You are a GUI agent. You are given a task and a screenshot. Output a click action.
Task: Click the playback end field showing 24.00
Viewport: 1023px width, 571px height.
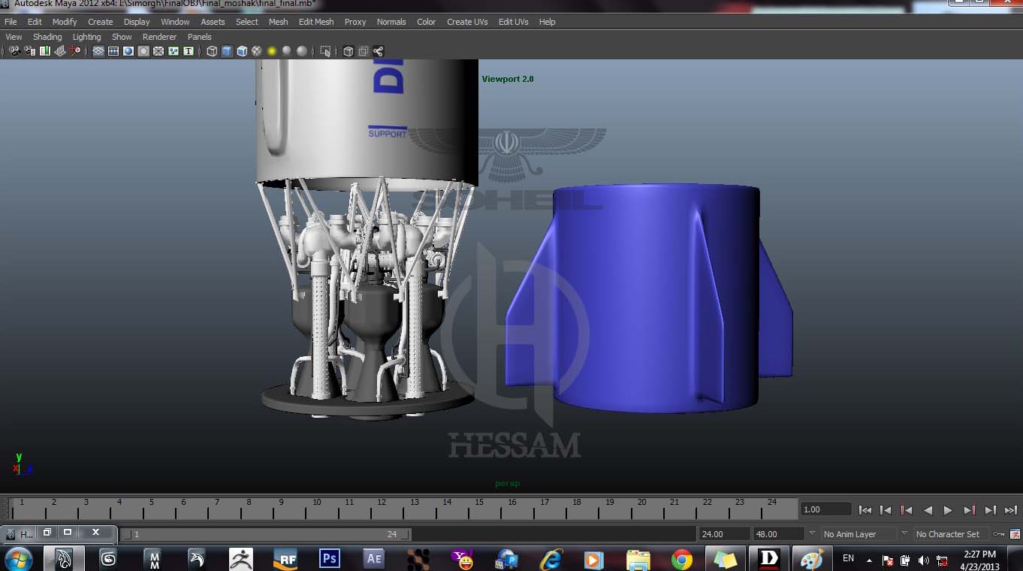[724, 534]
